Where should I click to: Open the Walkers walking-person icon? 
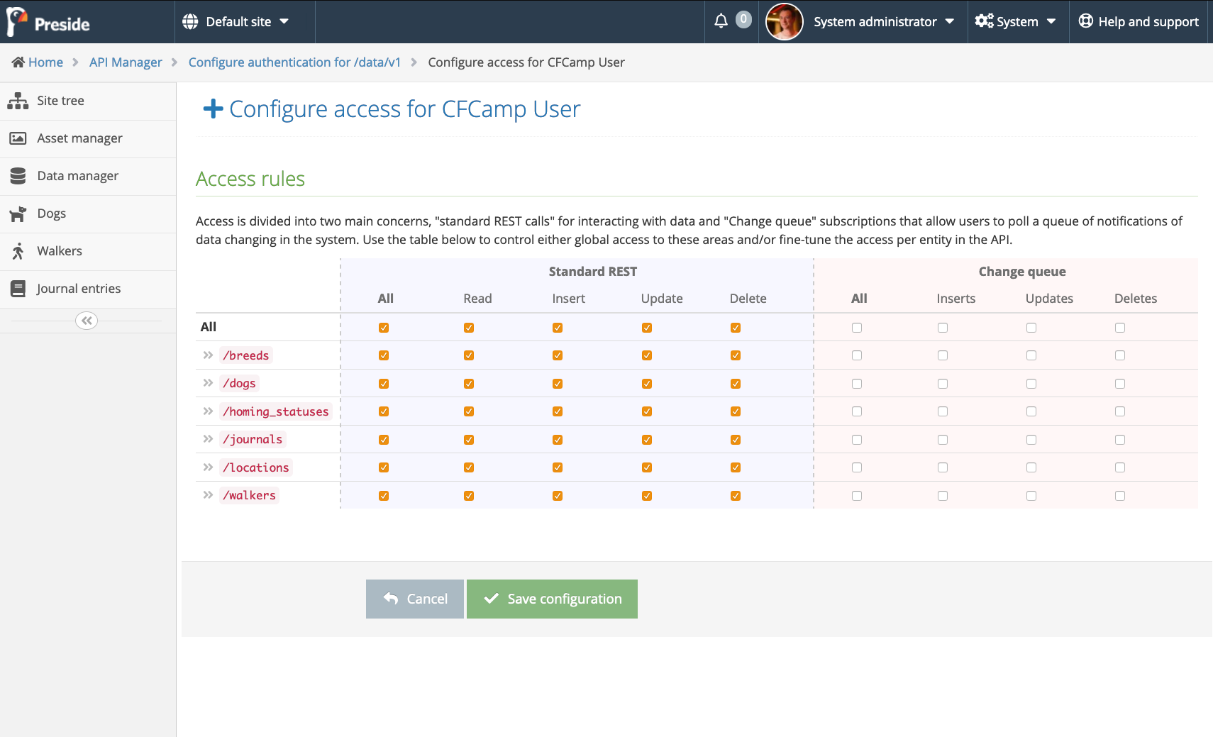point(18,252)
